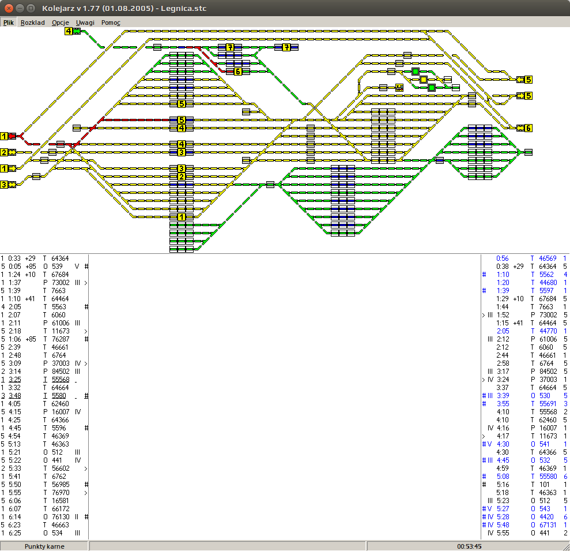Open the Opcje menu
Image resolution: width=570 pixels, height=551 pixels.
click(61, 23)
